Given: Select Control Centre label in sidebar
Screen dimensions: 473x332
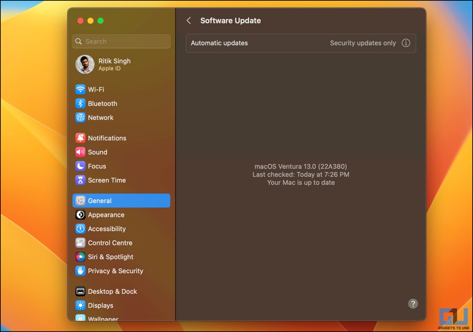Looking at the screenshot, I should tap(110, 243).
